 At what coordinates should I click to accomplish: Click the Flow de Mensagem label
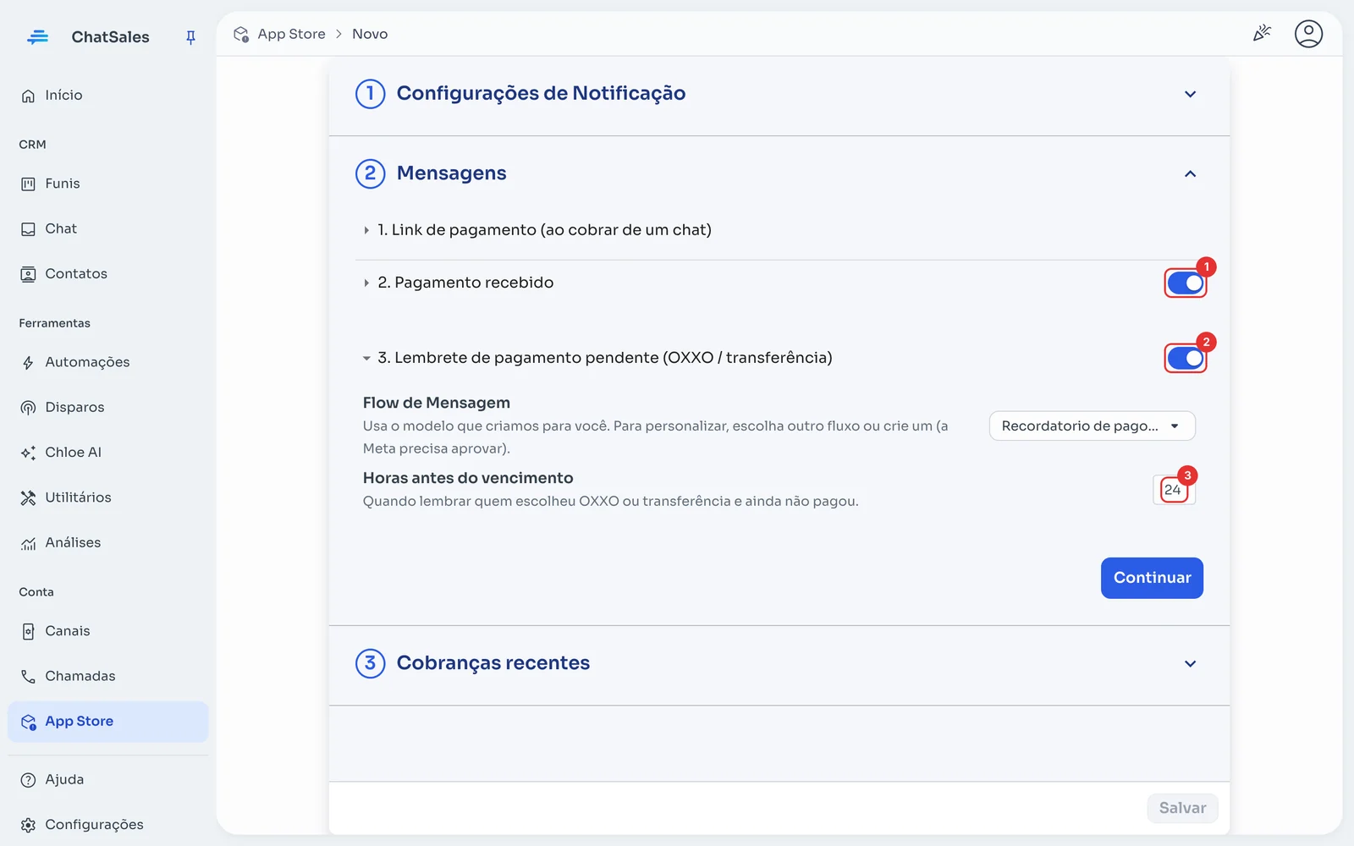point(437,403)
